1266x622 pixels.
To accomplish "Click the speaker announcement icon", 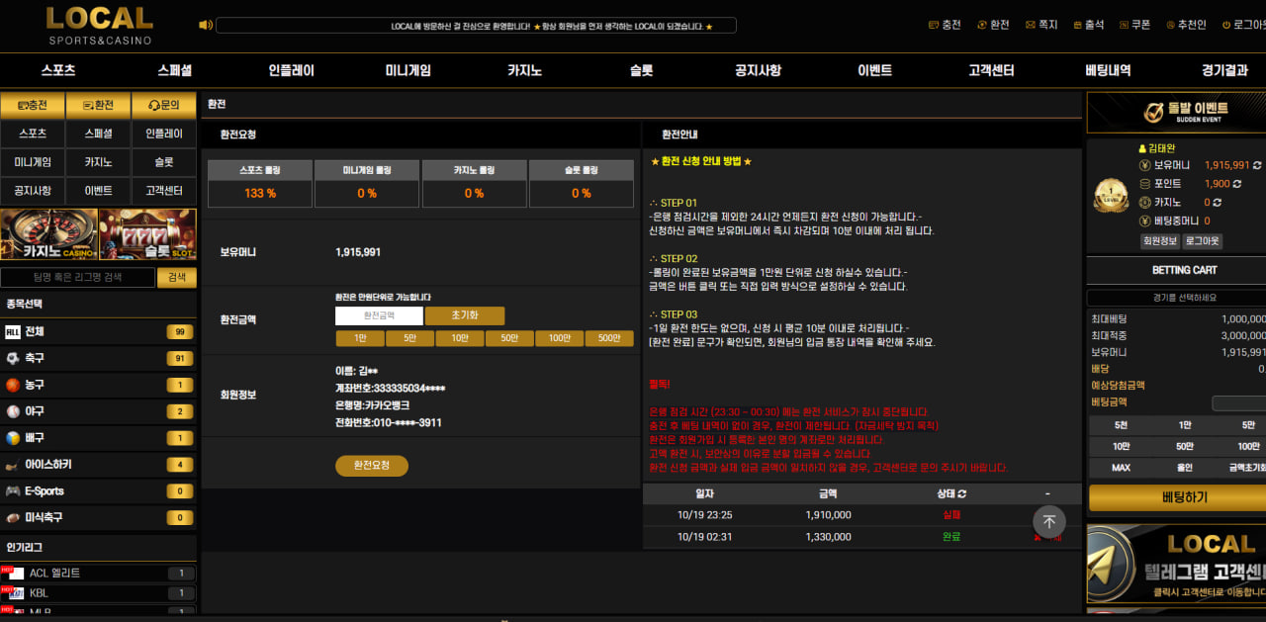I will (x=206, y=26).
